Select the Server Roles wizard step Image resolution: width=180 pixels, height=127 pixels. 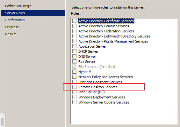pyautogui.click(x=33, y=13)
